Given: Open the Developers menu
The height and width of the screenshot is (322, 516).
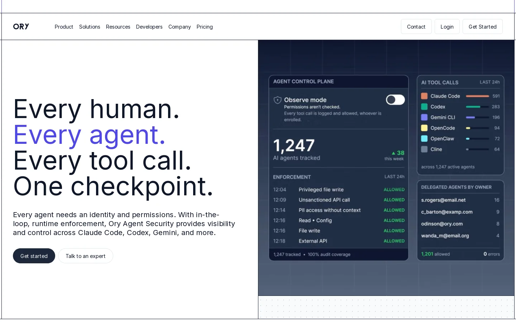Looking at the screenshot, I should (x=149, y=27).
